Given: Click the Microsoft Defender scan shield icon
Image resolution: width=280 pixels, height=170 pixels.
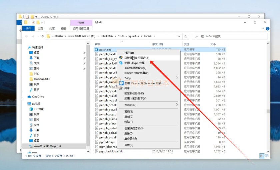Looking at the screenshot, I should click(121, 83).
